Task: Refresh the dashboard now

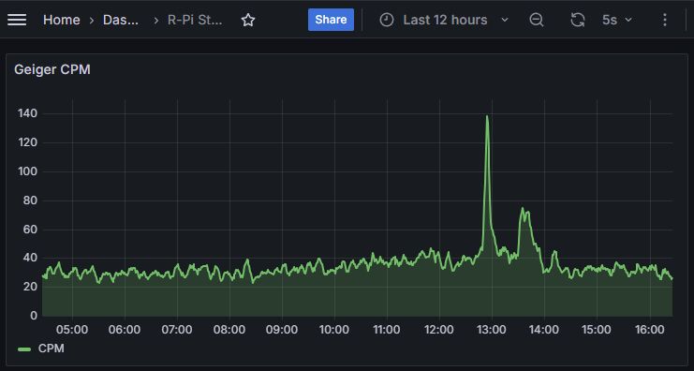Action: pos(578,20)
